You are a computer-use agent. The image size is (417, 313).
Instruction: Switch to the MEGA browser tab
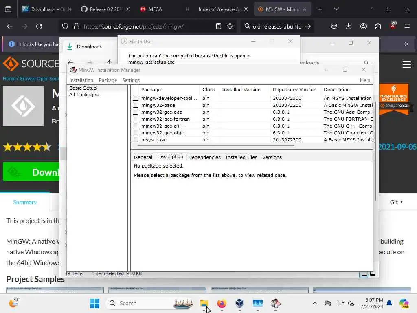click(165, 9)
